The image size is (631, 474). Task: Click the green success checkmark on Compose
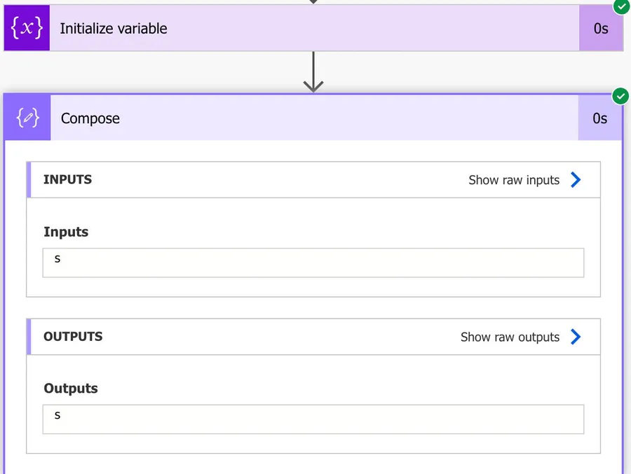[620, 96]
